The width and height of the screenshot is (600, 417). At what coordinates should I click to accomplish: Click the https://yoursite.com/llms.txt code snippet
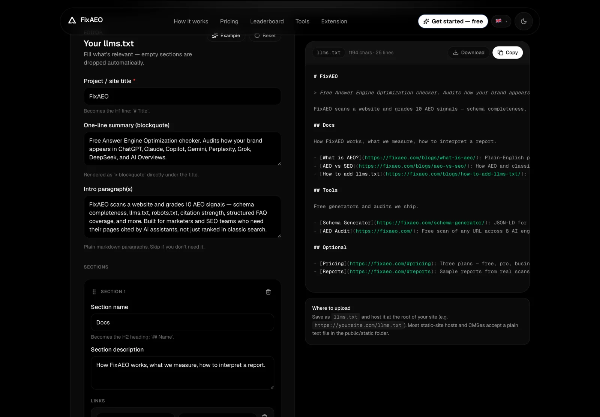click(358, 325)
